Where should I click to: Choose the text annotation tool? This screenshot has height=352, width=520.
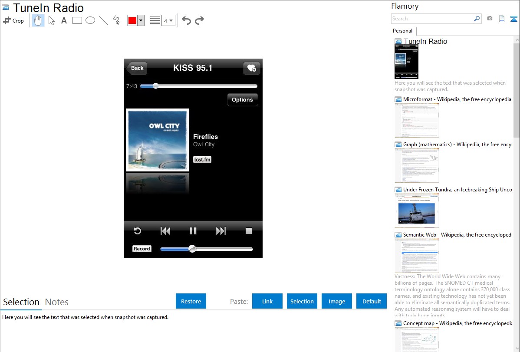tap(64, 20)
